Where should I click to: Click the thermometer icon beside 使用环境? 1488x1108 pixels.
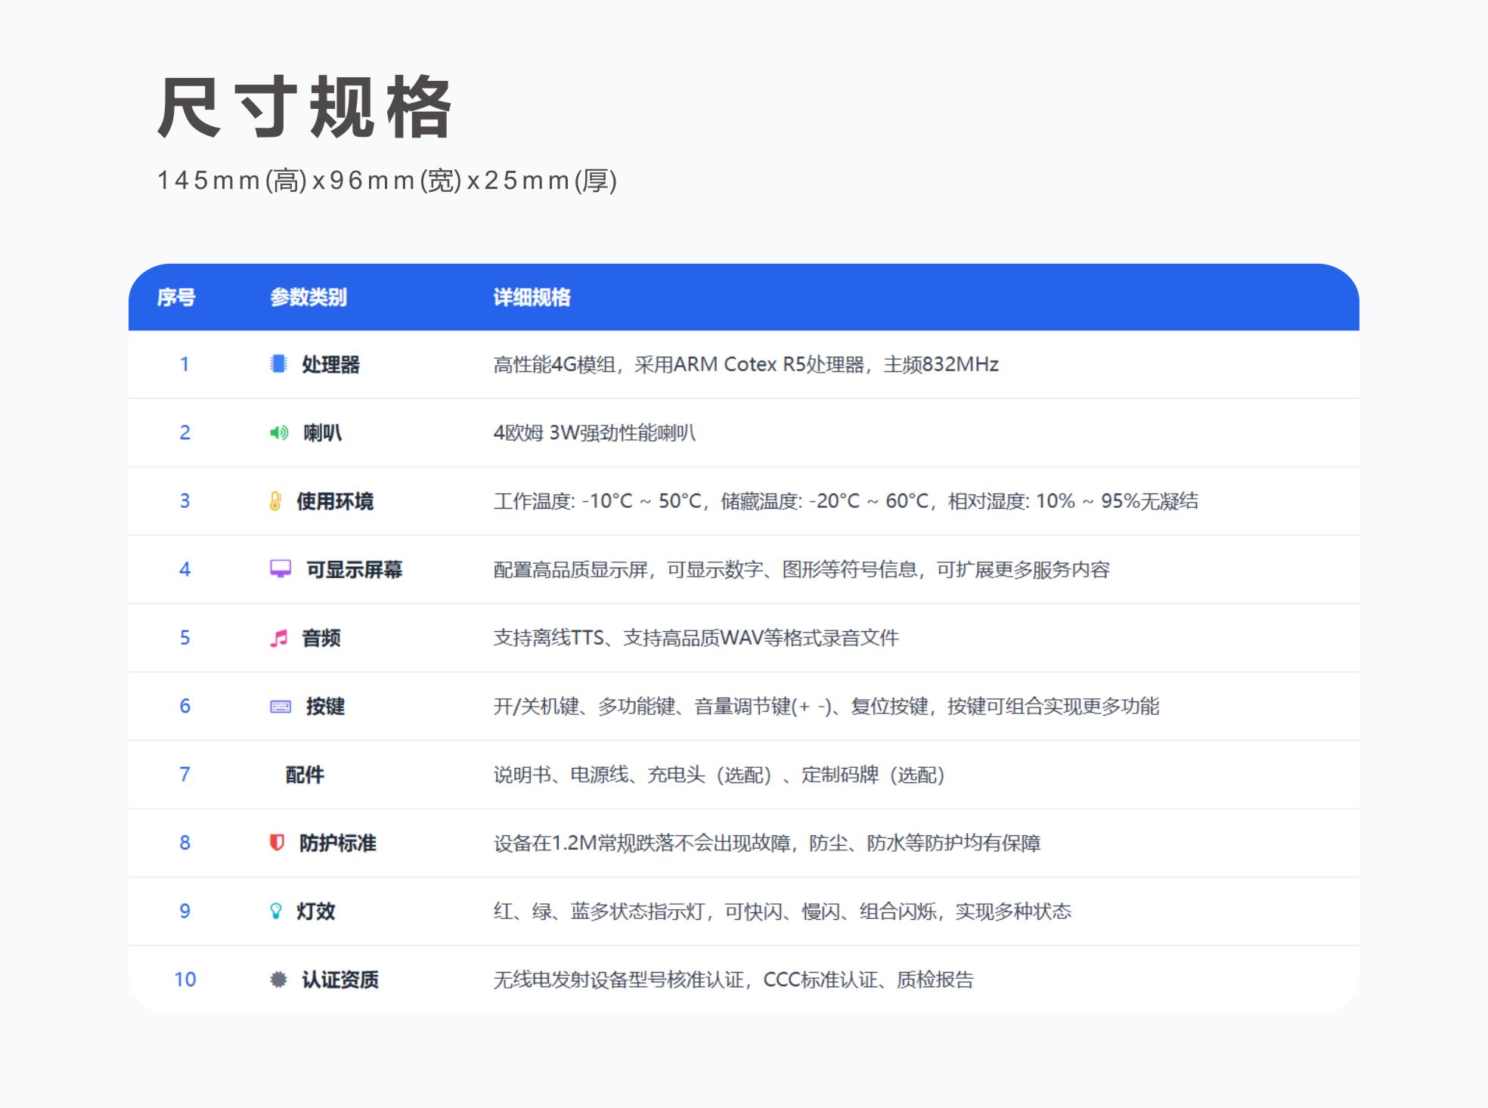[x=276, y=501]
